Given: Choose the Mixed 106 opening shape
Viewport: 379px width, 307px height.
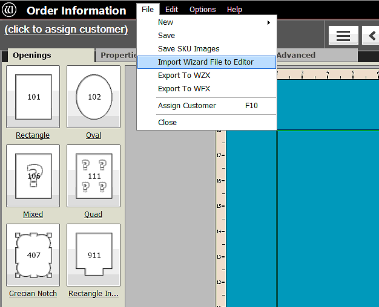Looking at the screenshot, I should point(33,176).
